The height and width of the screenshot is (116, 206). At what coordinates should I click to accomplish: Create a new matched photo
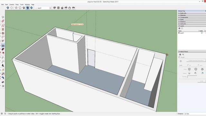[x=180, y=54]
